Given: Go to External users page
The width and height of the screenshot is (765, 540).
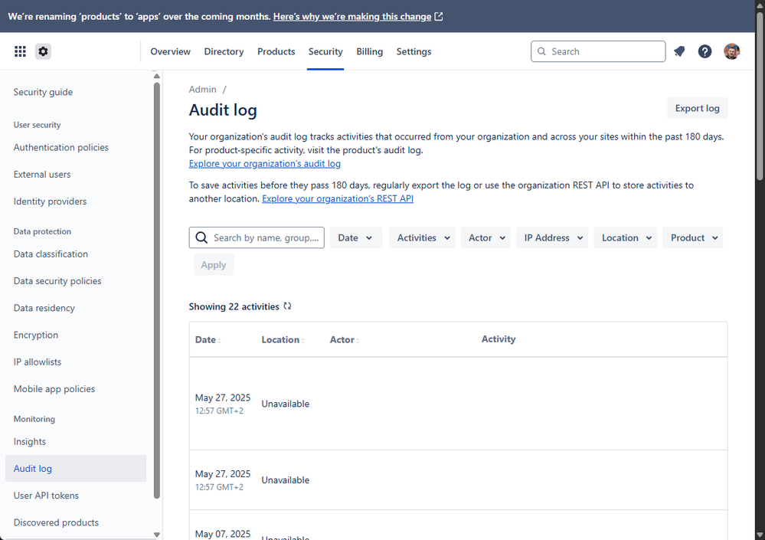Looking at the screenshot, I should [x=42, y=174].
